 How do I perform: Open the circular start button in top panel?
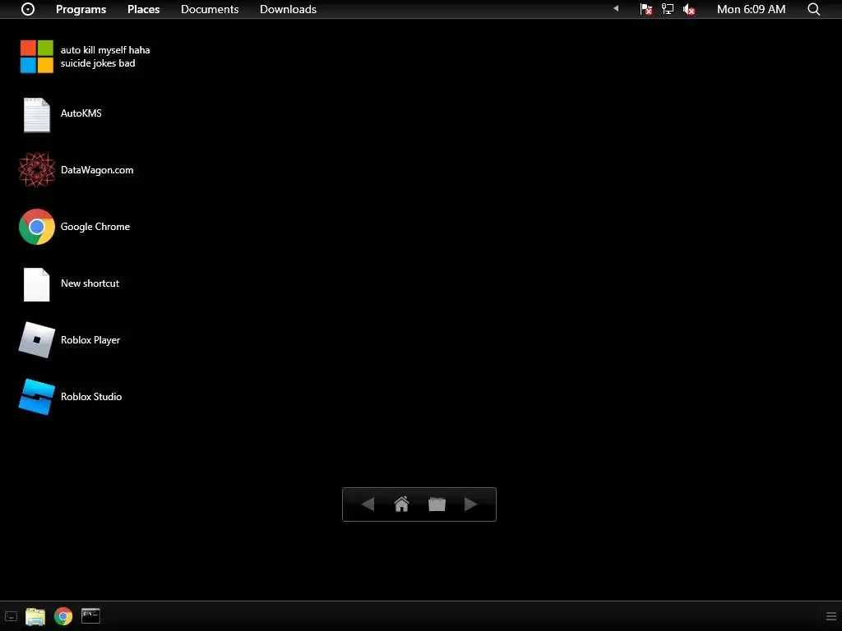[28, 9]
